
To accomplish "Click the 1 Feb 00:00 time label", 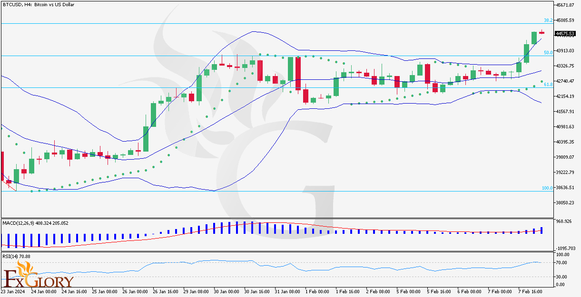I will (x=318, y=292).
